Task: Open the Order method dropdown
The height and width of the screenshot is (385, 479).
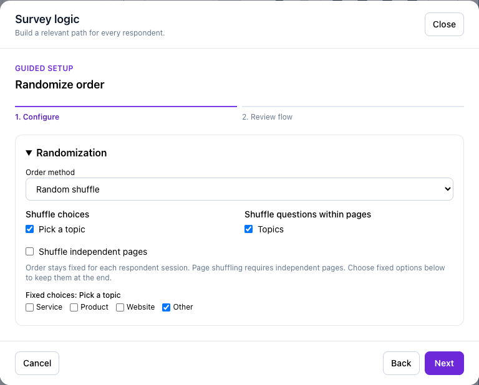Action: pyautogui.click(x=239, y=189)
